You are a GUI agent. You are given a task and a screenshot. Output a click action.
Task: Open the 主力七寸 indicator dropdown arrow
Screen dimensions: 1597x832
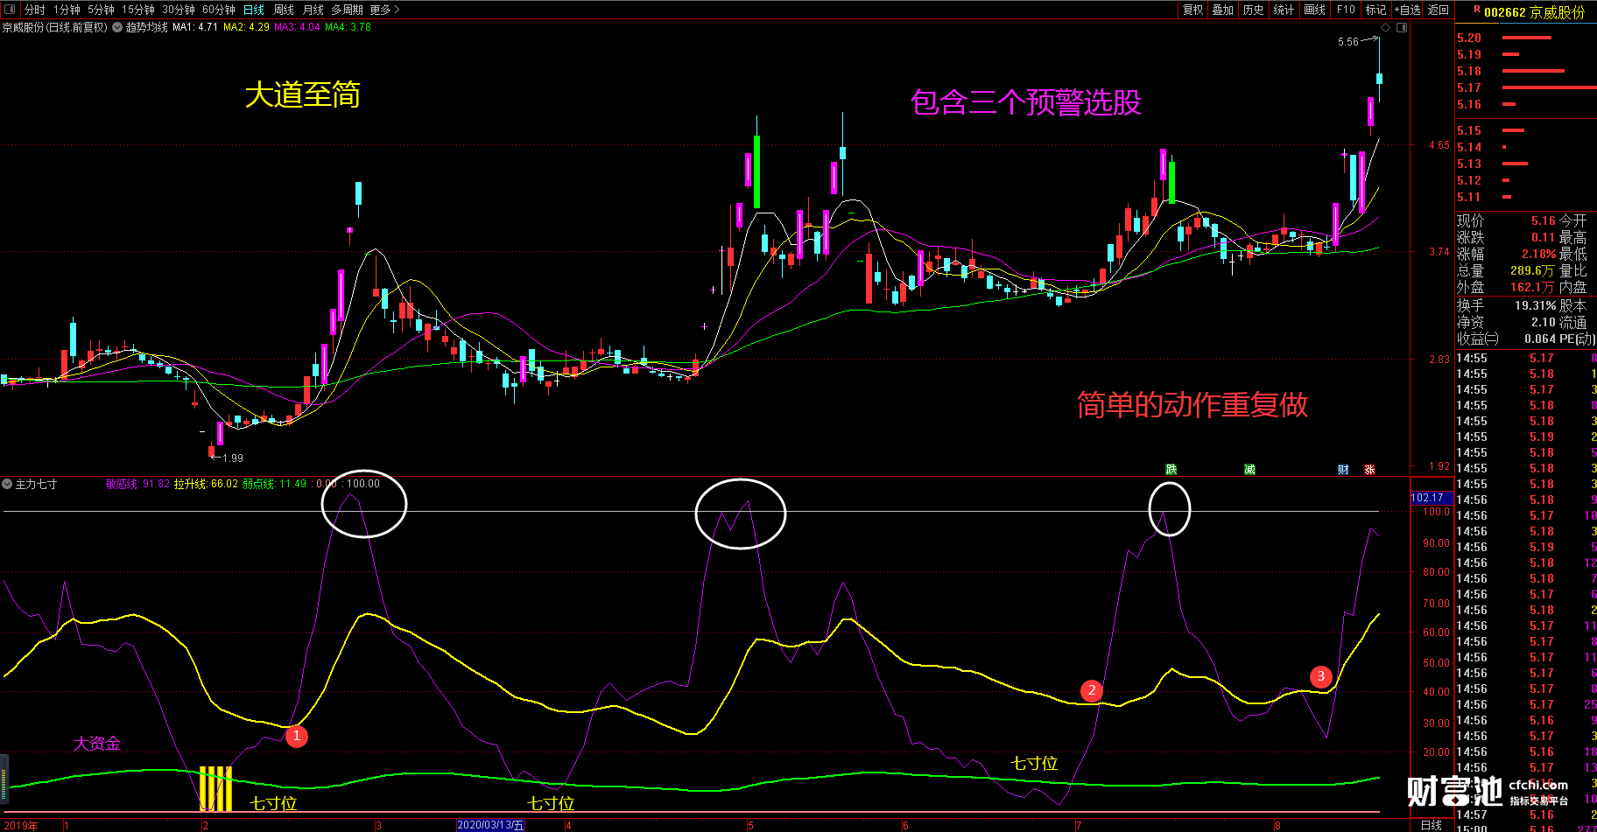(7, 484)
